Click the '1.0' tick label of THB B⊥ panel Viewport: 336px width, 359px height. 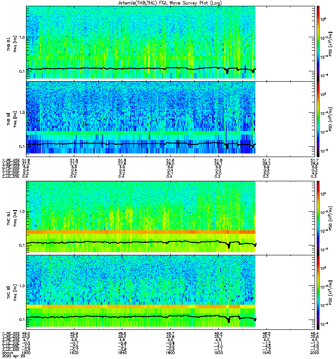(x=22, y=37)
